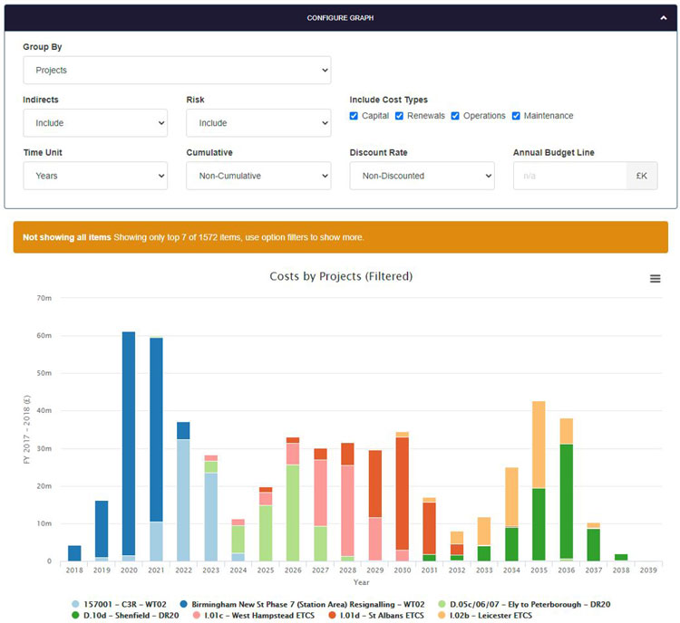Toggle D.05c/06/07 Ely to Peterborough legend
This screenshot has height=623, width=680.
pos(524,604)
